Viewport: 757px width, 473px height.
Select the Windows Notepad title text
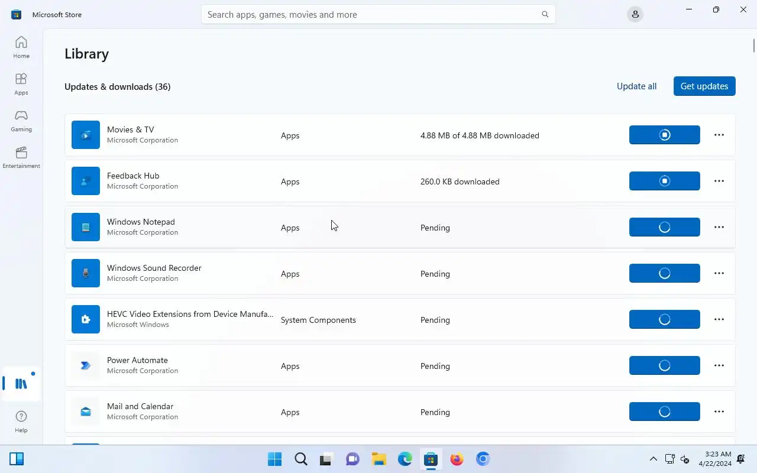coord(141,222)
